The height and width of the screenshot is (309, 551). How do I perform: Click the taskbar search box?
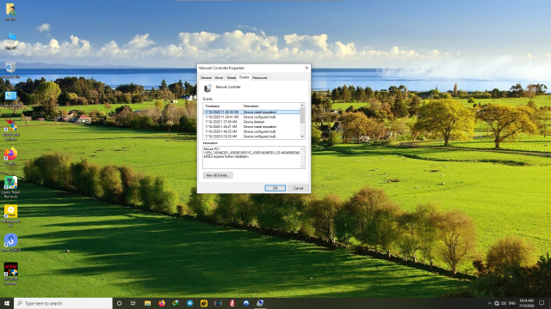coord(63,303)
